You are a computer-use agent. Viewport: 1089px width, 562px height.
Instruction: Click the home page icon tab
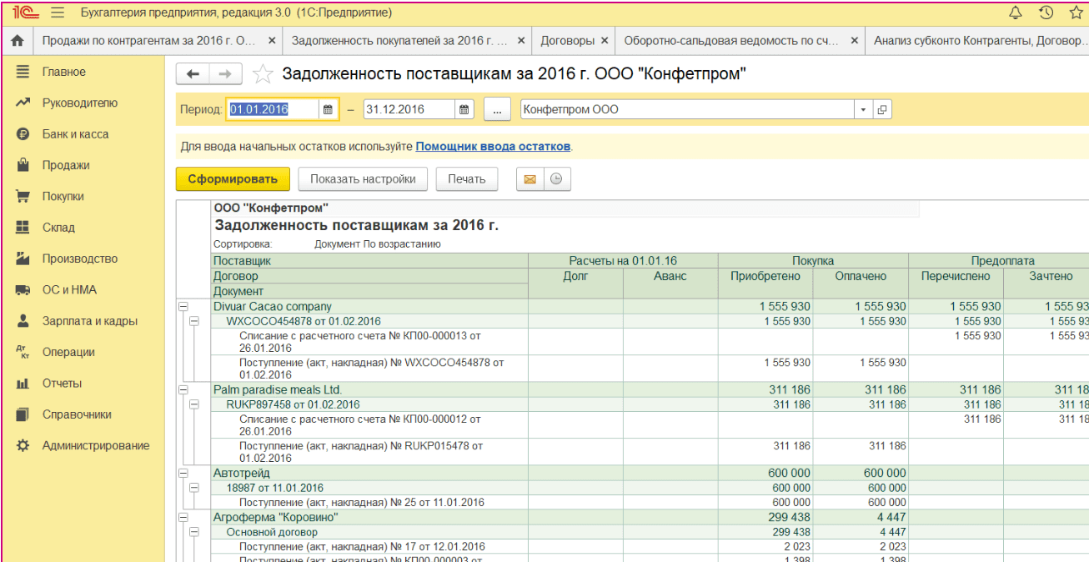click(17, 40)
